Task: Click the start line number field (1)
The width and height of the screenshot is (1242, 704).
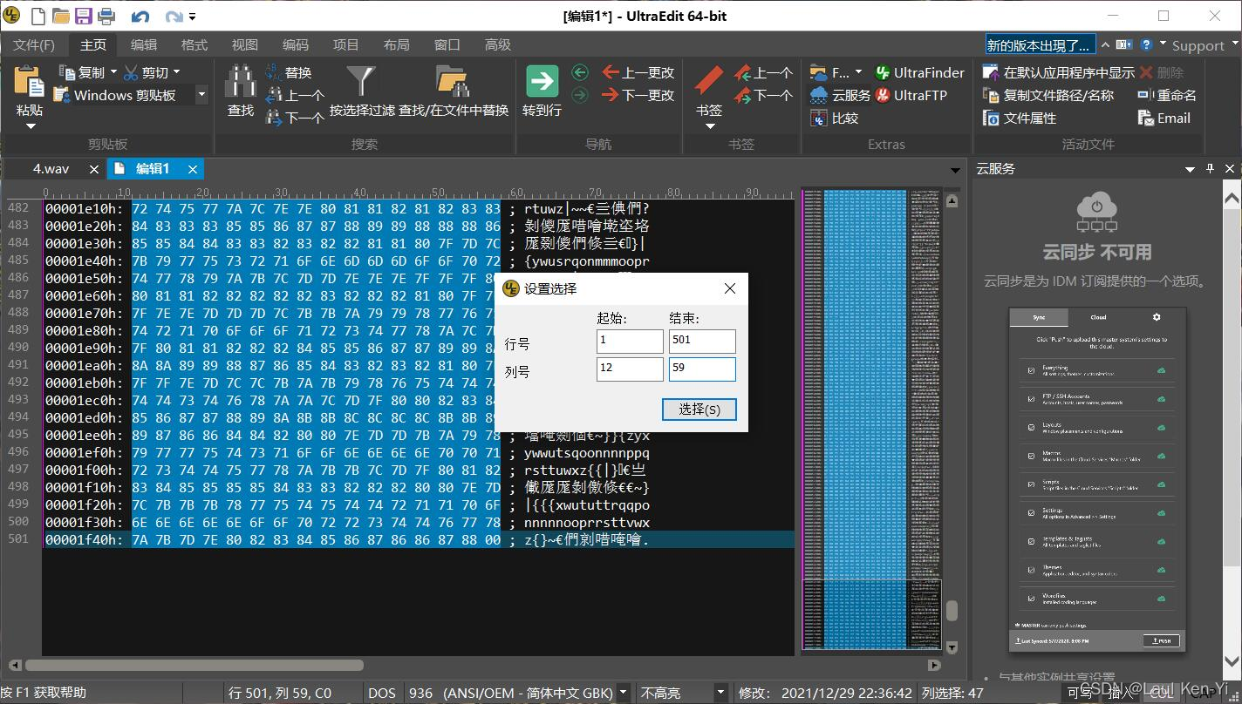Action: click(x=630, y=342)
